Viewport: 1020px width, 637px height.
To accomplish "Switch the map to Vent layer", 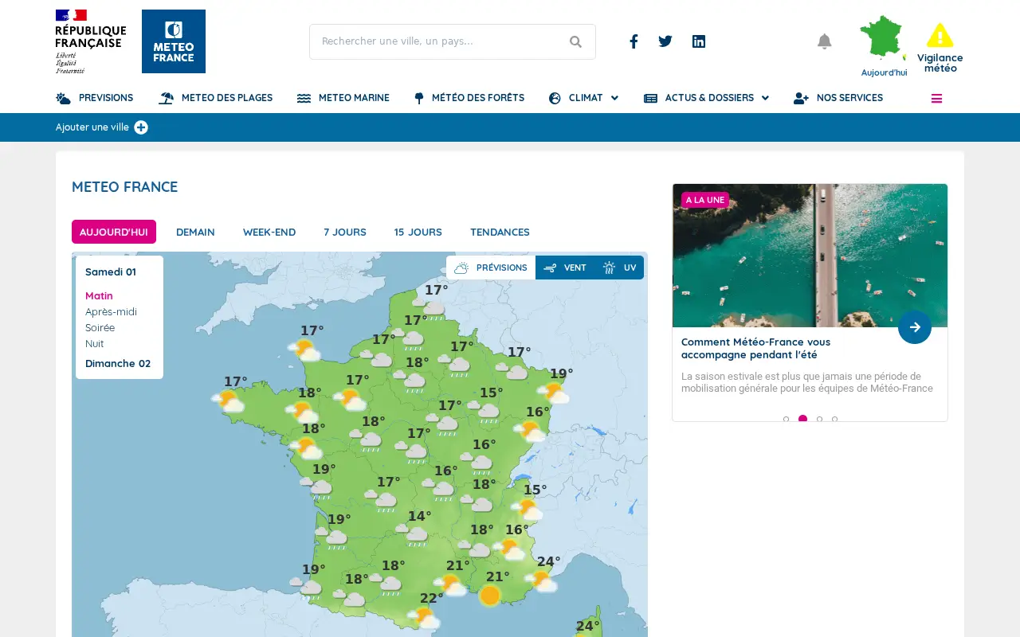I will (x=565, y=268).
